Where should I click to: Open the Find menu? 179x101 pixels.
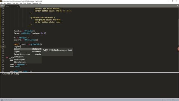(14, 3)
